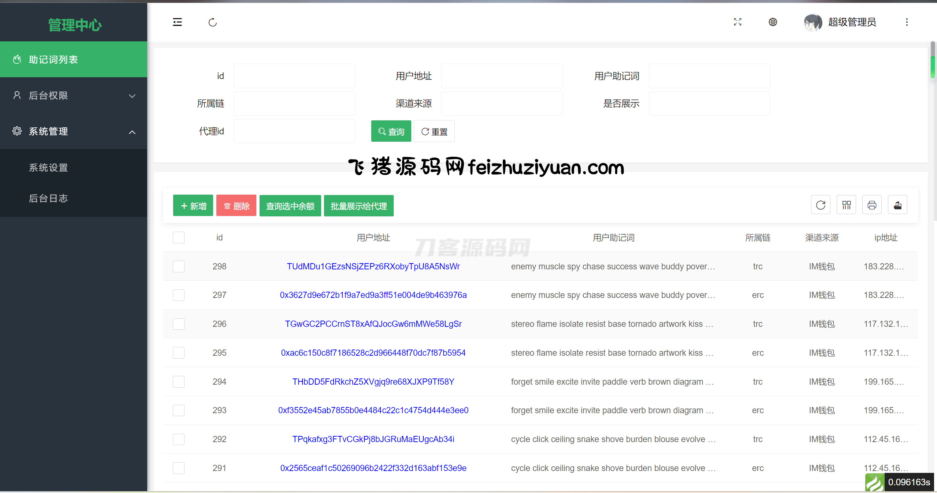Screen dimensions: 937x493
Task: Collapse the 系统管理 sidebar menu
Action: click(x=73, y=131)
